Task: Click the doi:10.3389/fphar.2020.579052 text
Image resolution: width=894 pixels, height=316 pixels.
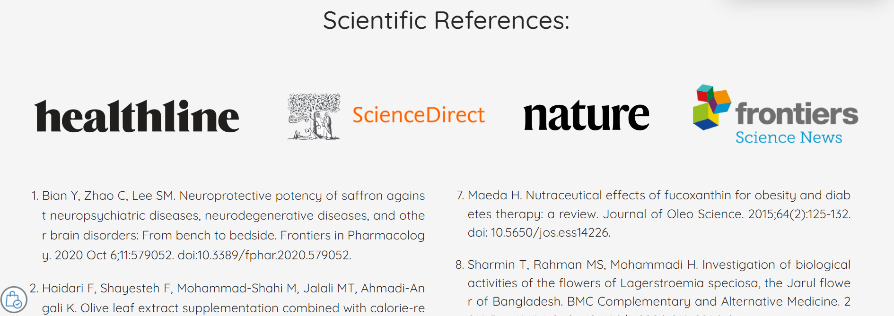Action: point(264,256)
